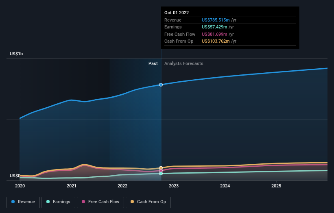Click the US$81.699m free cash flow value
This screenshot has width=334, height=213.
[x=214, y=34]
